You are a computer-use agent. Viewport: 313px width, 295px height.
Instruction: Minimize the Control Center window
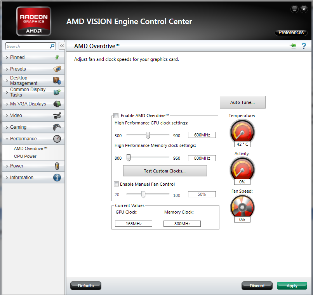pyautogui.click(x=294, y=9)
